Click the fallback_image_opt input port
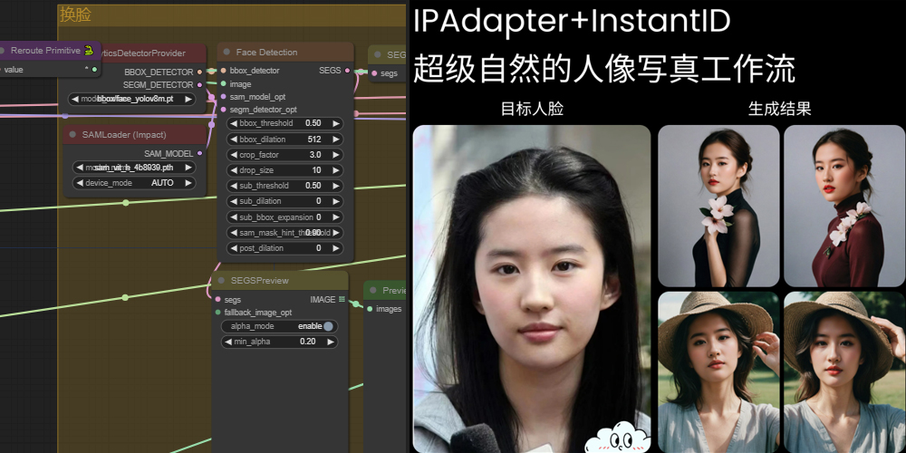The image size is (906, 453). pyautogui.click(x=217, y=313)
